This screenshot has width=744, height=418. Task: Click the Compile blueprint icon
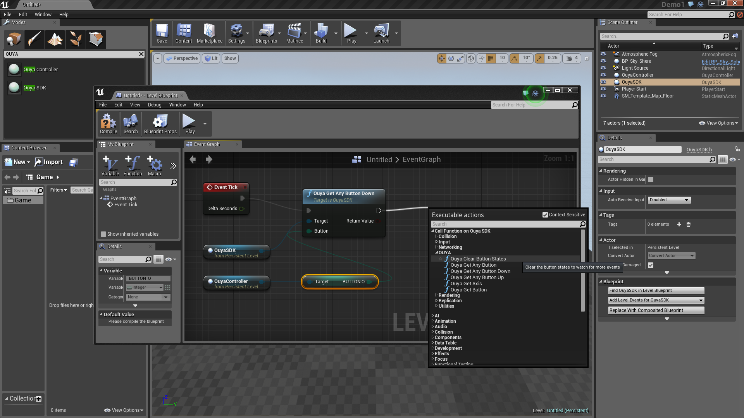coord(108,124)
